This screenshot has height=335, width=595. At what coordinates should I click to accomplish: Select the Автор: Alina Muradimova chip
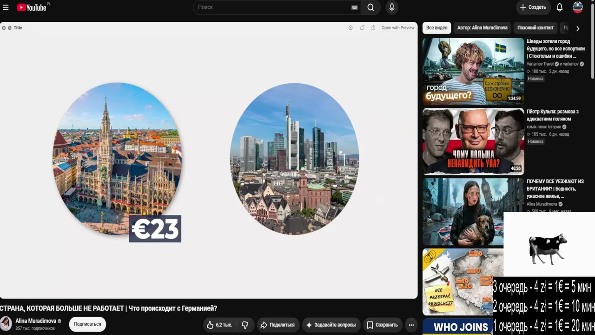[x=483, y=28]
